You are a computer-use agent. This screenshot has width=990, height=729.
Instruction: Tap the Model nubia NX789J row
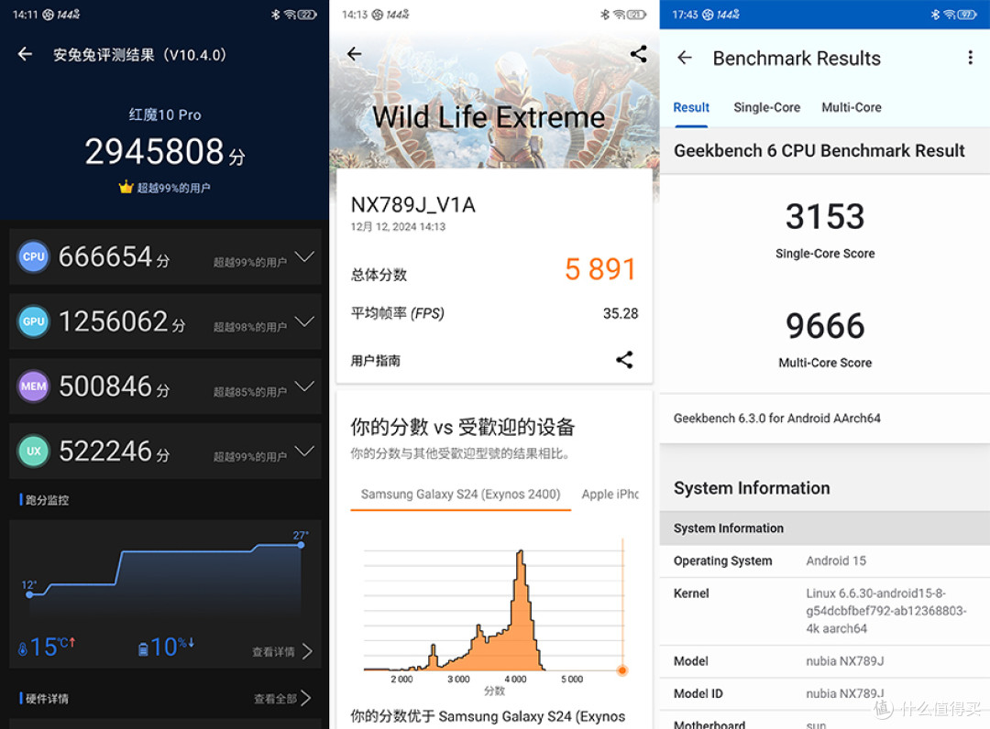(x=825, y=661)
